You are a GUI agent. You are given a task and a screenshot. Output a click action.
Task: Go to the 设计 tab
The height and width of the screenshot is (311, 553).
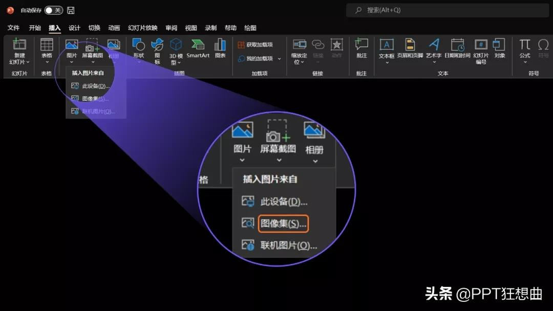(74, 28)
